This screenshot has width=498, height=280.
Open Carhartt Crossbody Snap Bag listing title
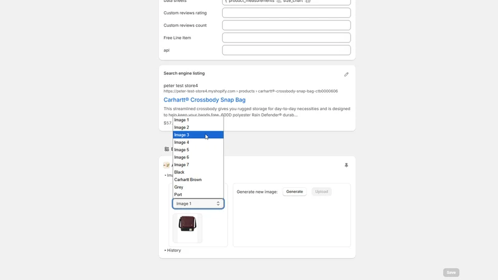[205, 100]
